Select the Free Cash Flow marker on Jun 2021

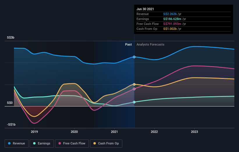134,89
